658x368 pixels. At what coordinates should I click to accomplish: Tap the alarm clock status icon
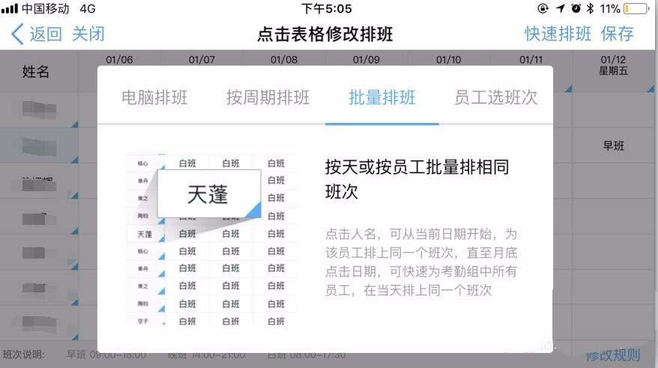(x=576, y=8)
